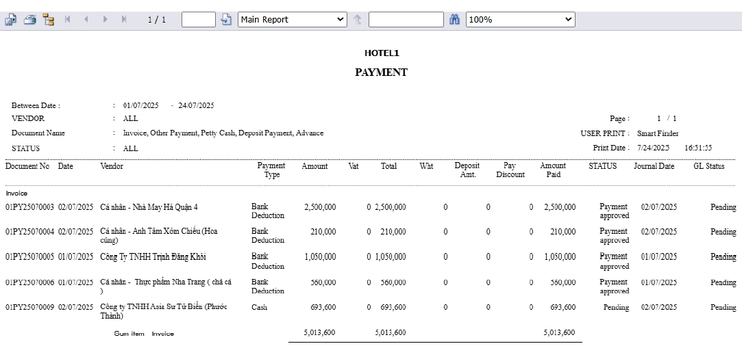The height and width of the screenshot is (346, 755).
Task: Click the page number input field
Action: [199, 20]
